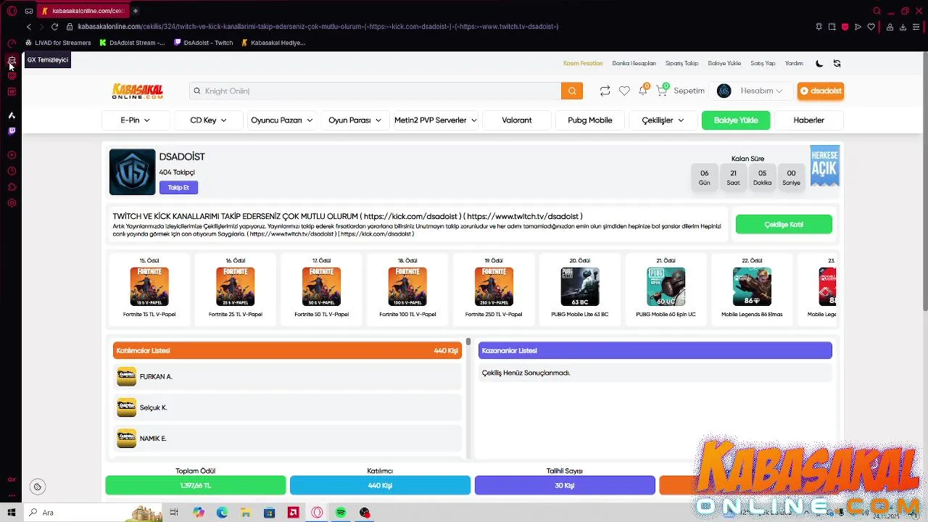Screen dimensions: 928x522
Task: Click the browser address bar URL
Action: coord(318,27)
